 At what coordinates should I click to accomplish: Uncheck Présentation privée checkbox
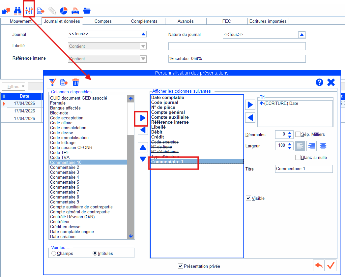point(180,266)
